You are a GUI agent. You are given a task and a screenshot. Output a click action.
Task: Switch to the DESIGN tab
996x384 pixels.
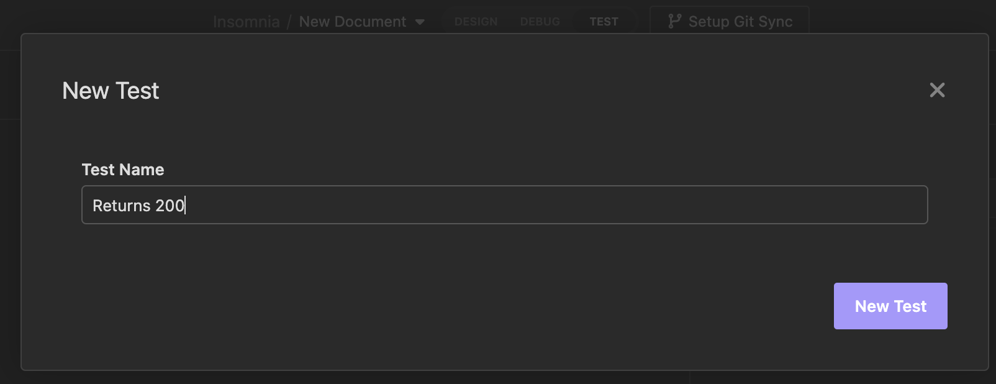pyautogui.click(x=476, y=22)
